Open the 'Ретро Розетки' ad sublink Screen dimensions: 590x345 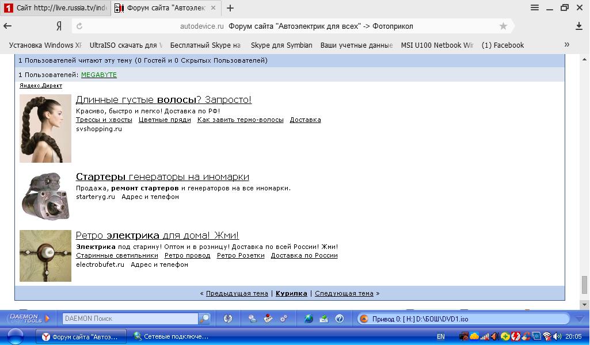coord(241,255)
